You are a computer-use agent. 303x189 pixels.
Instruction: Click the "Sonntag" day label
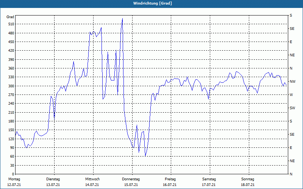click(x=248, y=179)
